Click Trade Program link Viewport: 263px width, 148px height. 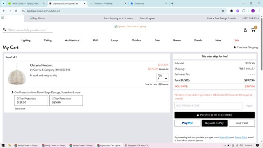tap(148, 18)
